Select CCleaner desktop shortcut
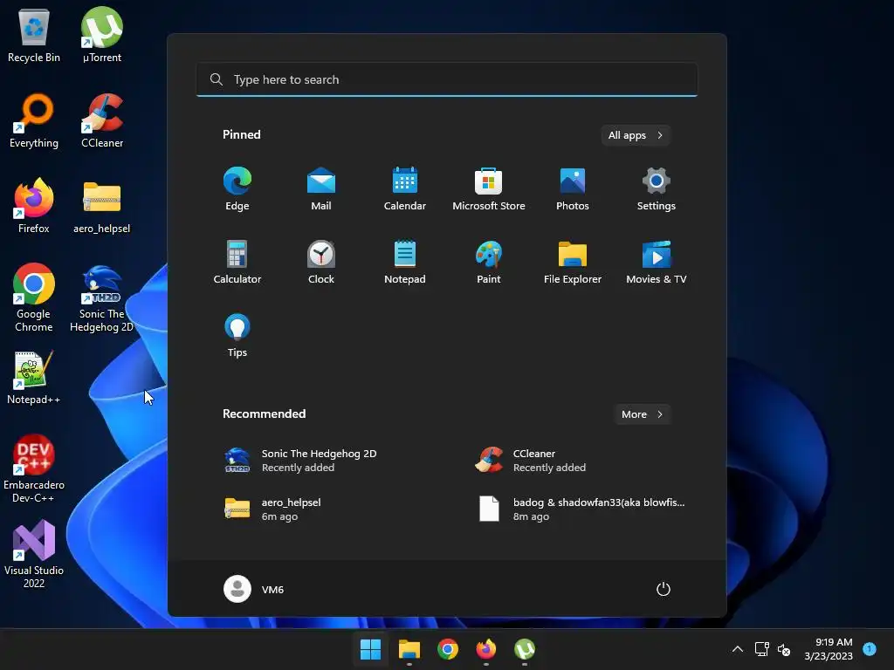Screen dimensions: 894x670 [x=101, y=120]
